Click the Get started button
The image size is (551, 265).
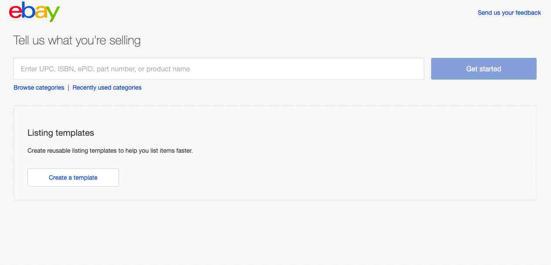[484, 69]
